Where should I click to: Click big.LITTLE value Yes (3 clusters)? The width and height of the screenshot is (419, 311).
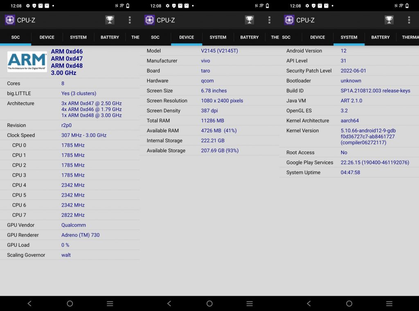[79, 93]
